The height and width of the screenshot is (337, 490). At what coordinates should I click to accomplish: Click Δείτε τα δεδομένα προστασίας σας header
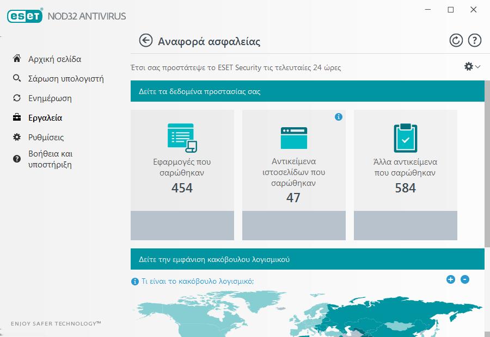pos(308,91)
